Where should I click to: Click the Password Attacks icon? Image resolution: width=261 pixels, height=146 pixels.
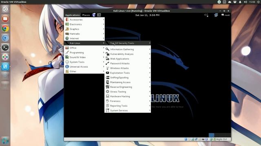coord(108,63)
